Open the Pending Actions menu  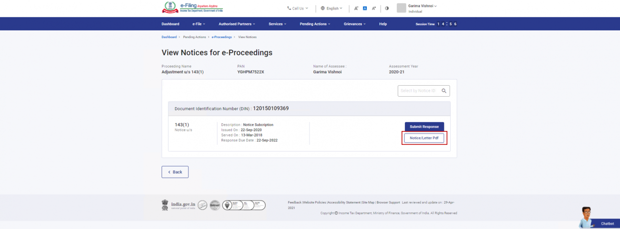point(315,24)
